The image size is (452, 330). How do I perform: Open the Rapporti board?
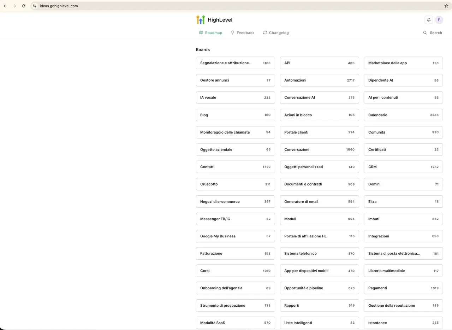319,305
